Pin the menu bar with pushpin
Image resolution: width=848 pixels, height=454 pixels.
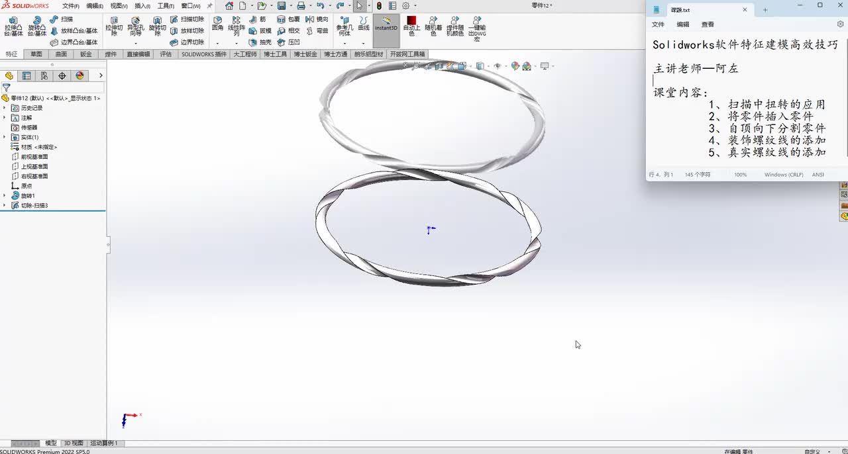pyautogui.click(x=210, y=5)
